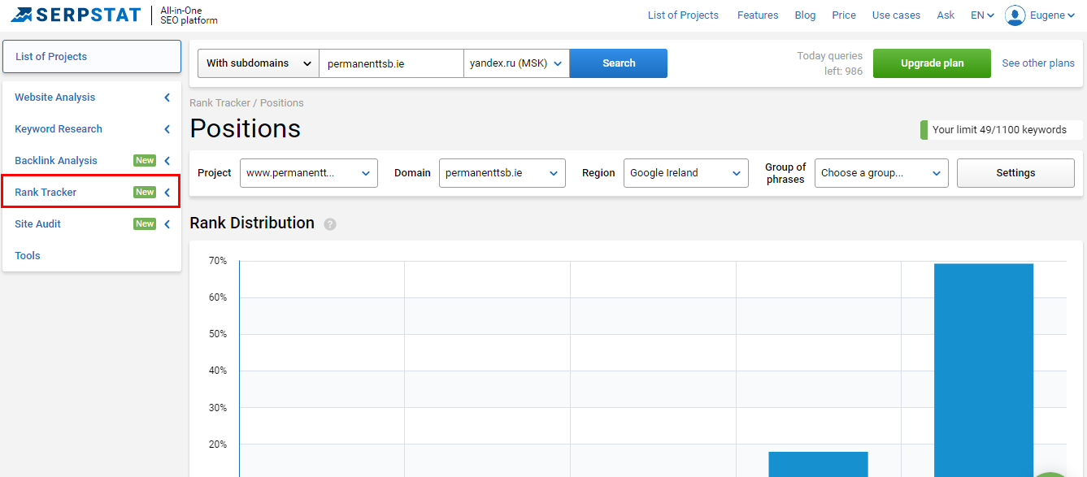This screenshot has height=477, width=1087.
Task: Go to List of Projects in the top navigation
Action: point(683,15)
